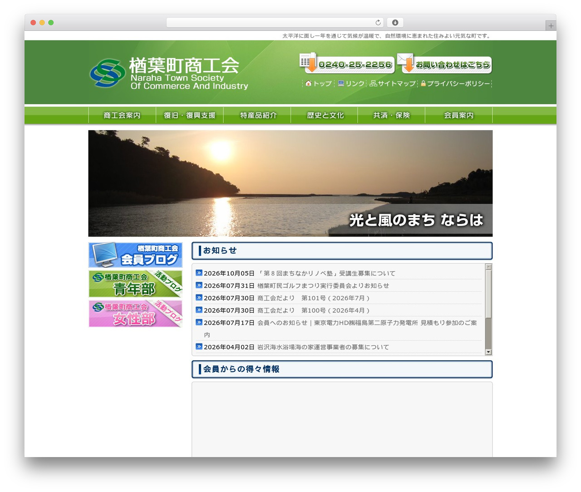Click the お知らせ section heading
Image resolution: width=581 pixels, height=492 pixels.
[x=342, y=251]
